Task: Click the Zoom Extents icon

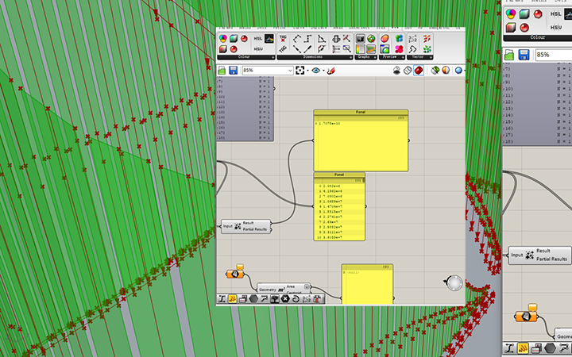Action: (300, 71)
